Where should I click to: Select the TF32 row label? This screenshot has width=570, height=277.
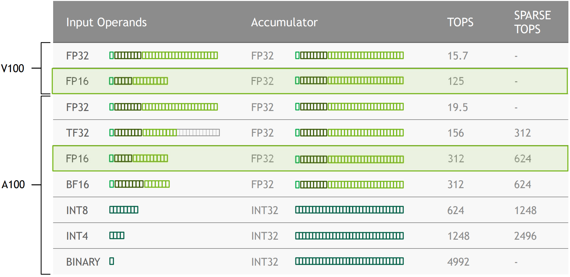click(77, 133)
